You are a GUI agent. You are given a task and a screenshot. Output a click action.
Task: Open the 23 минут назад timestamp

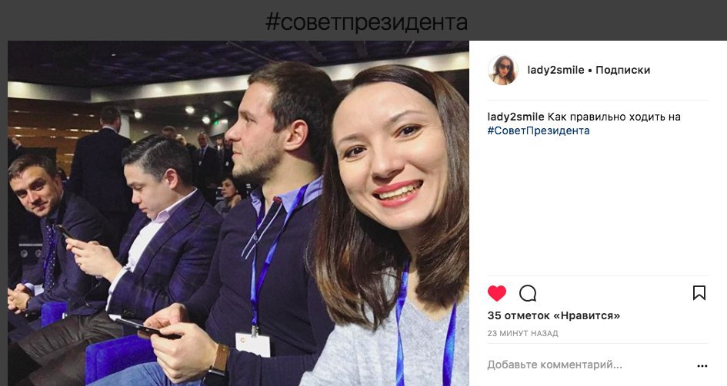pos(522,333)
